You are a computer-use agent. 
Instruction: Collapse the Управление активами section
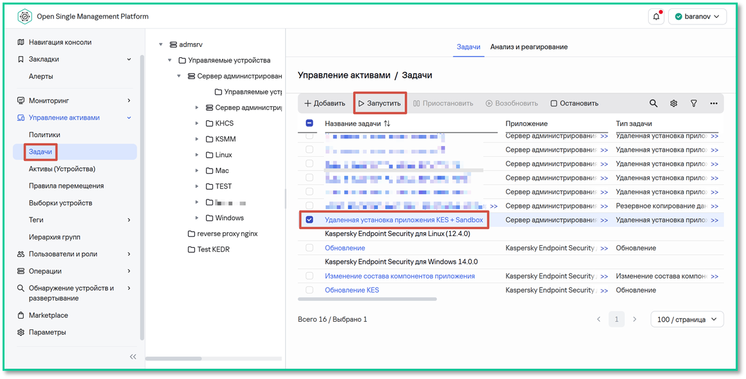(x=129, y=118)
